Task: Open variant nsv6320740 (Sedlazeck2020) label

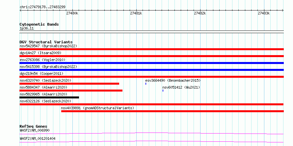Action: point(45,80)
